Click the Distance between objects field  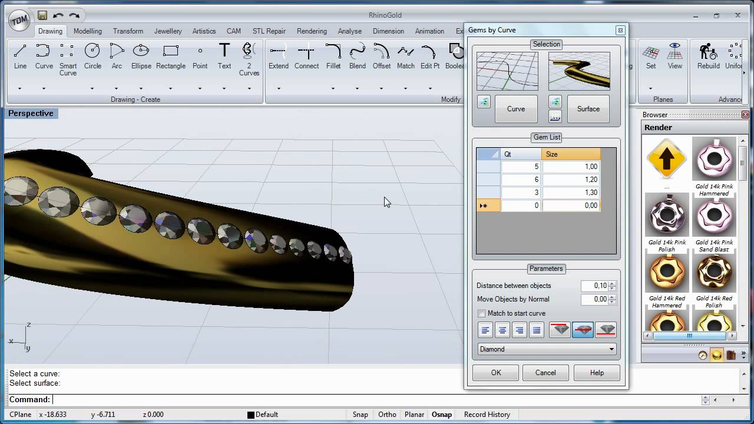point(596,286)
